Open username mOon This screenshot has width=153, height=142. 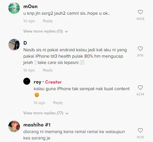(30, 7)
